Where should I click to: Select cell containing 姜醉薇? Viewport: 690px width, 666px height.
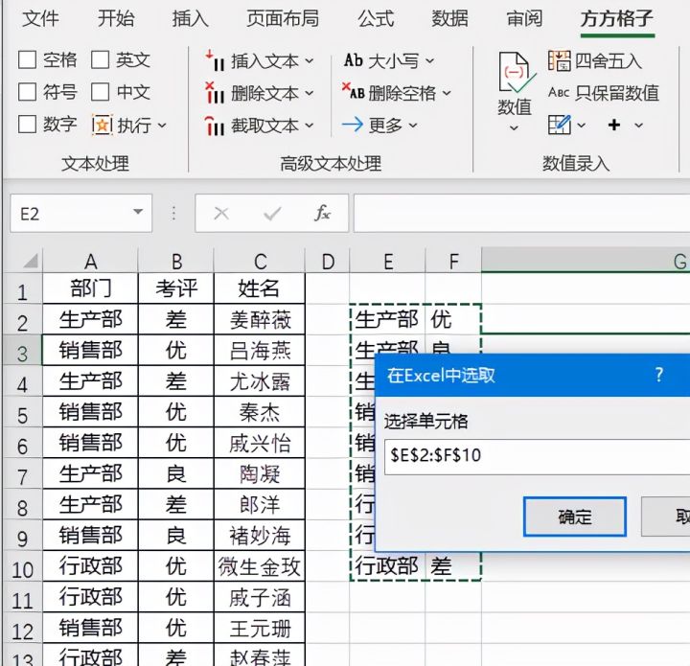(x=260, y=319)
